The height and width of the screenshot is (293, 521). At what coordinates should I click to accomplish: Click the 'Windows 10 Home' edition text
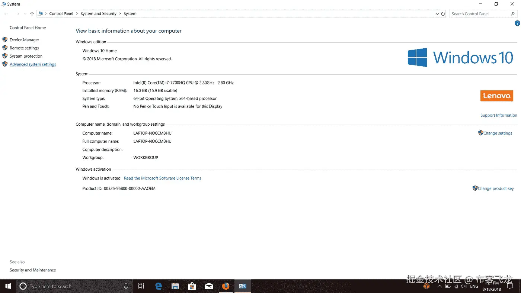pyautogui.click(x=99, y=51)
